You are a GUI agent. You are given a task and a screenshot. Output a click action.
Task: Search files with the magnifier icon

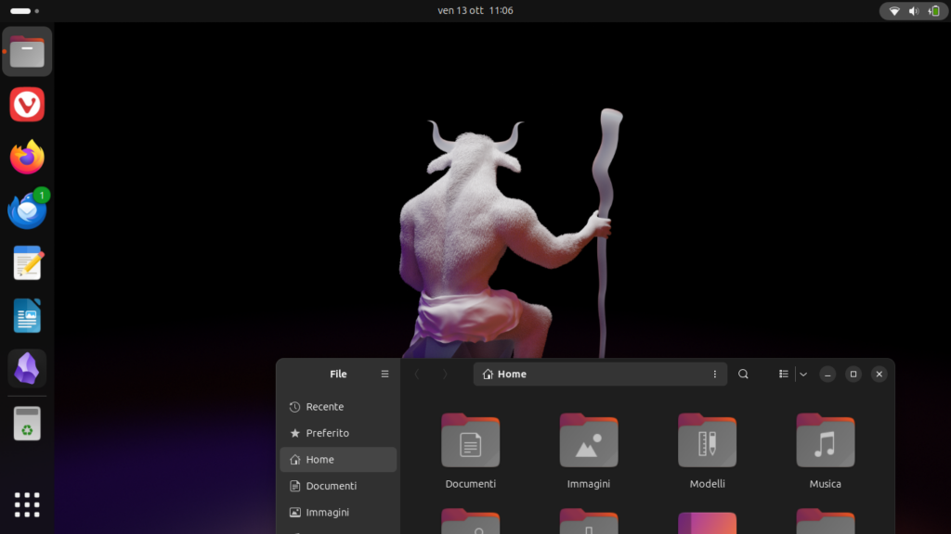(x=743, y=375)
